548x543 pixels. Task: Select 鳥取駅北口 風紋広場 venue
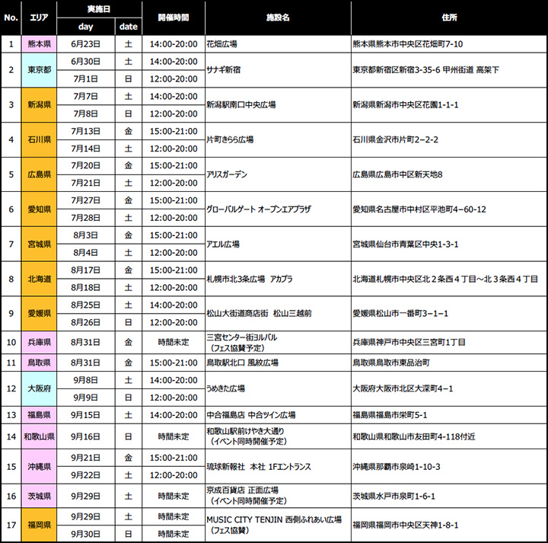click(243, 363)
